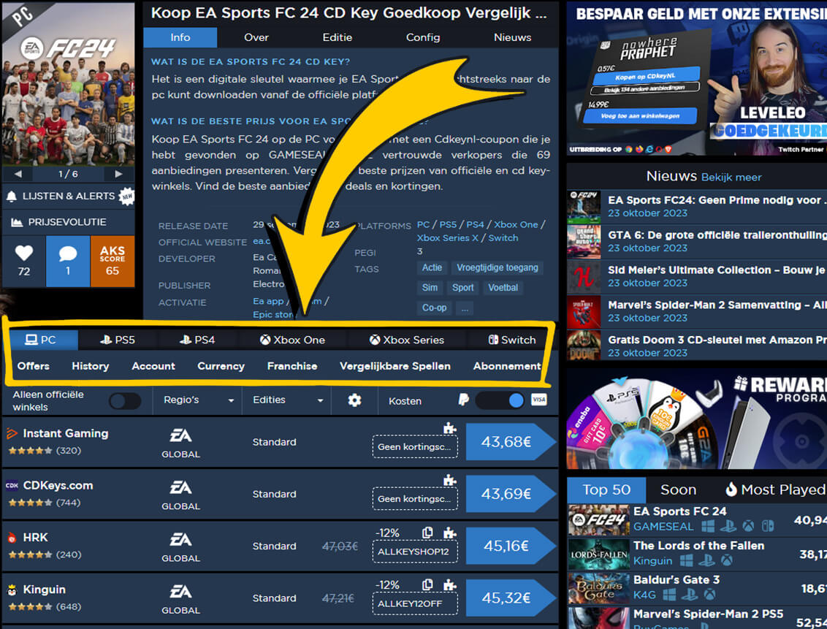Open the Offers sub-tab
The width and height of the screenshot is (827, 629).
[x=33, y=366]
